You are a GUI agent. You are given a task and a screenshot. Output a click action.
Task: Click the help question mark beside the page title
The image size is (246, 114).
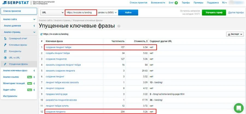[x=119, y=26]
